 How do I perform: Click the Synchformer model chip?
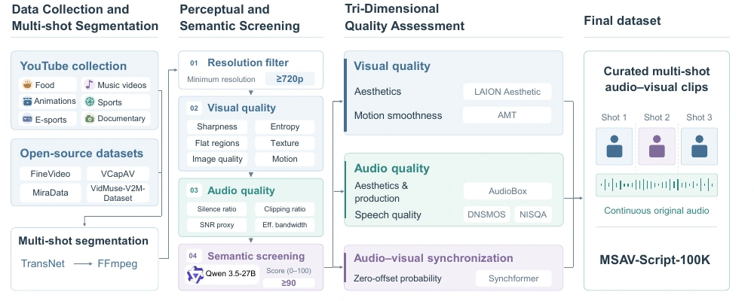point(513,278)
